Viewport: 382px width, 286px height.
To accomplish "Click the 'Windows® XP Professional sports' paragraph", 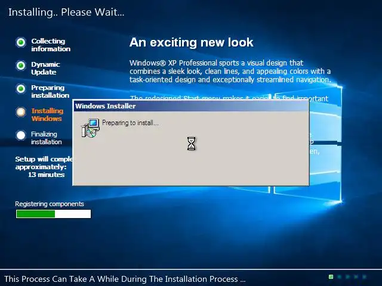I will [x=230, y=71].
